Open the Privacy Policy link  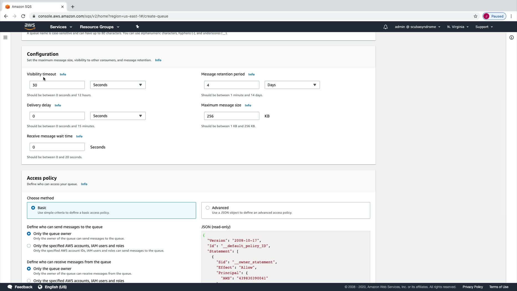pos(473,287)
